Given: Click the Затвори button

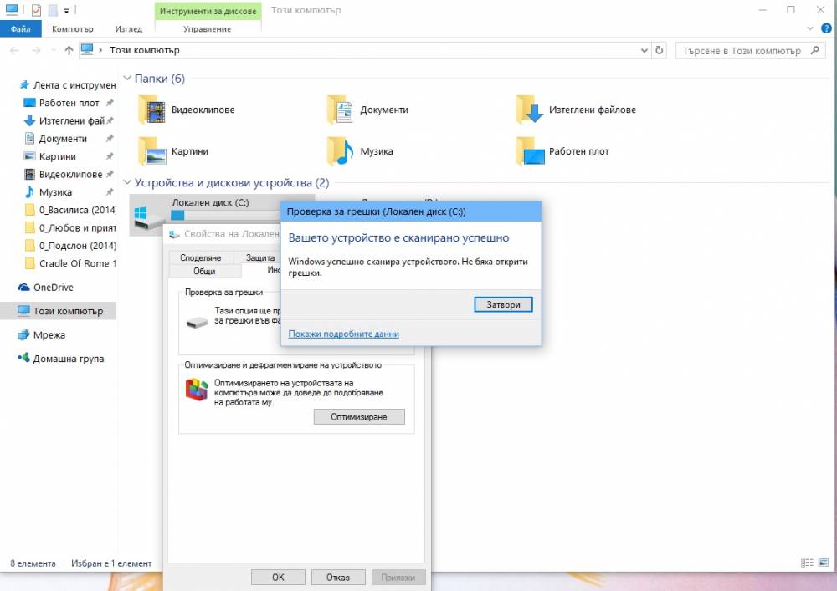Looking at the screenshot, I should tap(503, 305).
